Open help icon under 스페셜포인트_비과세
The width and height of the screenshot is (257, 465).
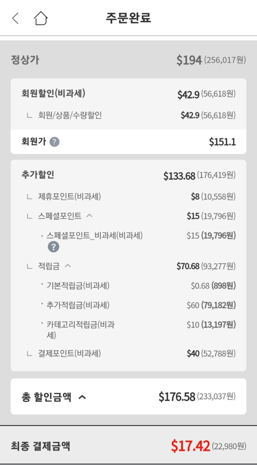tap(54, 247)
